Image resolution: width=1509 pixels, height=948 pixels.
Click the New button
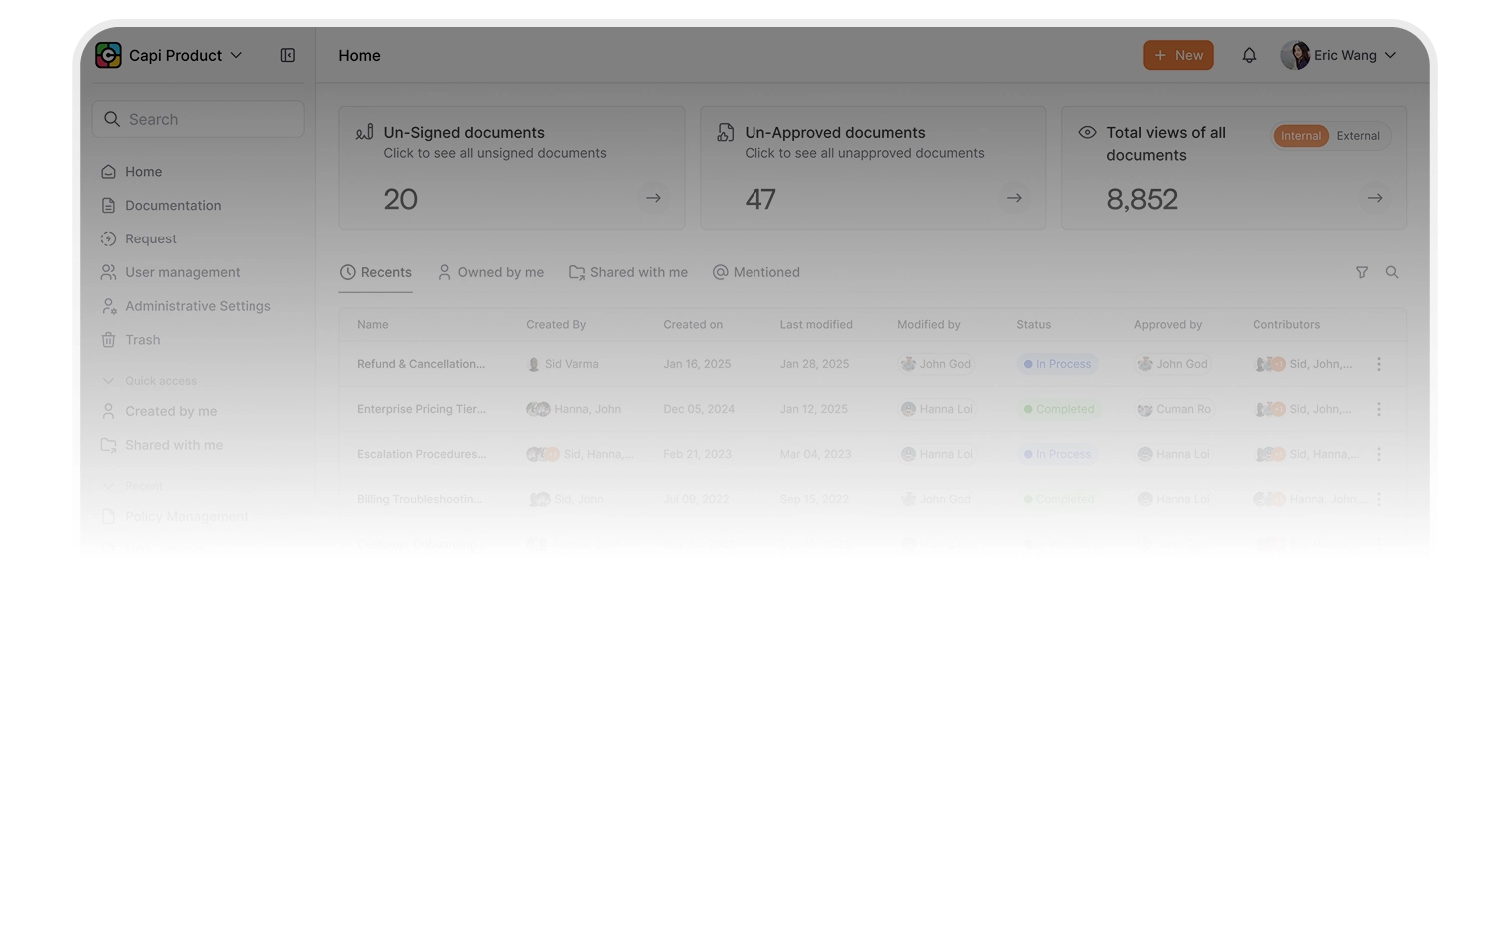1178,56
